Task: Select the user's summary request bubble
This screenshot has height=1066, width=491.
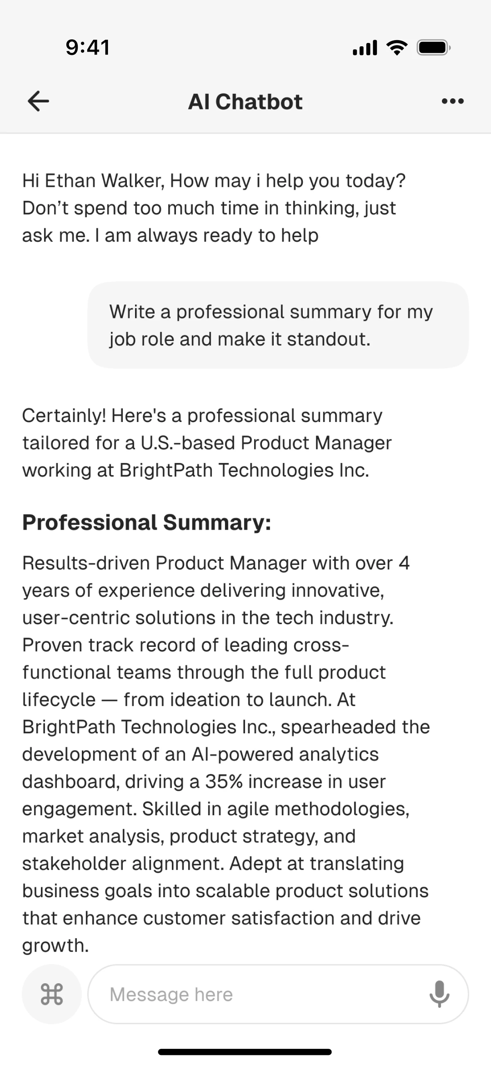Action: (278, 325)
